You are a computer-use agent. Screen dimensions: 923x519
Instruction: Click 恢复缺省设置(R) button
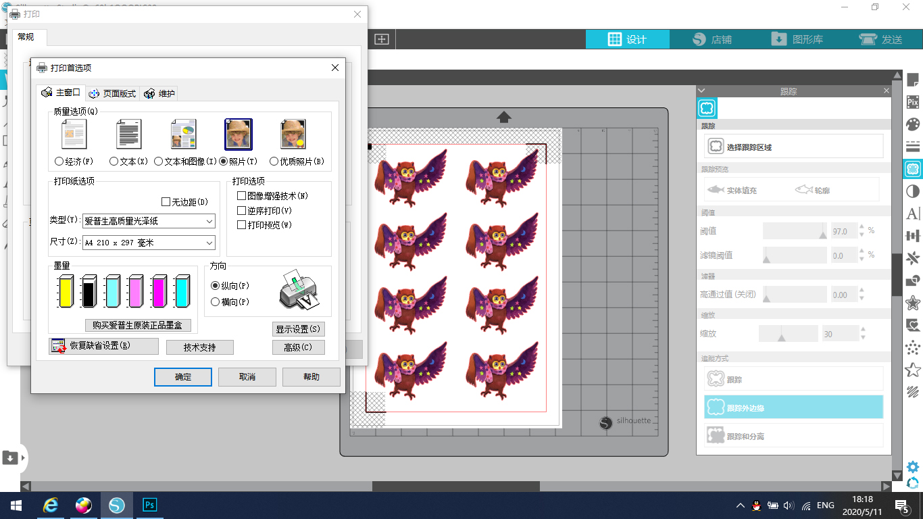point(103,346)
